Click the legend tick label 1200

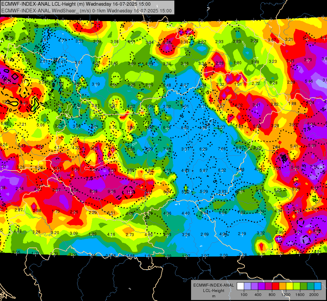(x=286, y=295)
